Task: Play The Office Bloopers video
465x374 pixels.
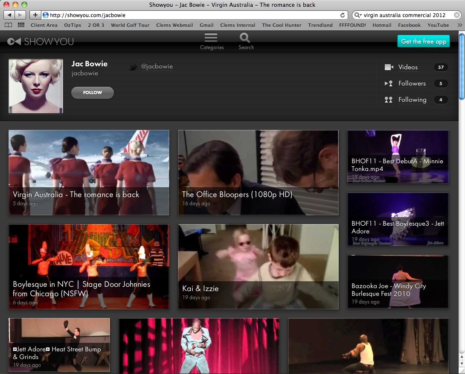Action: (258, 173)
